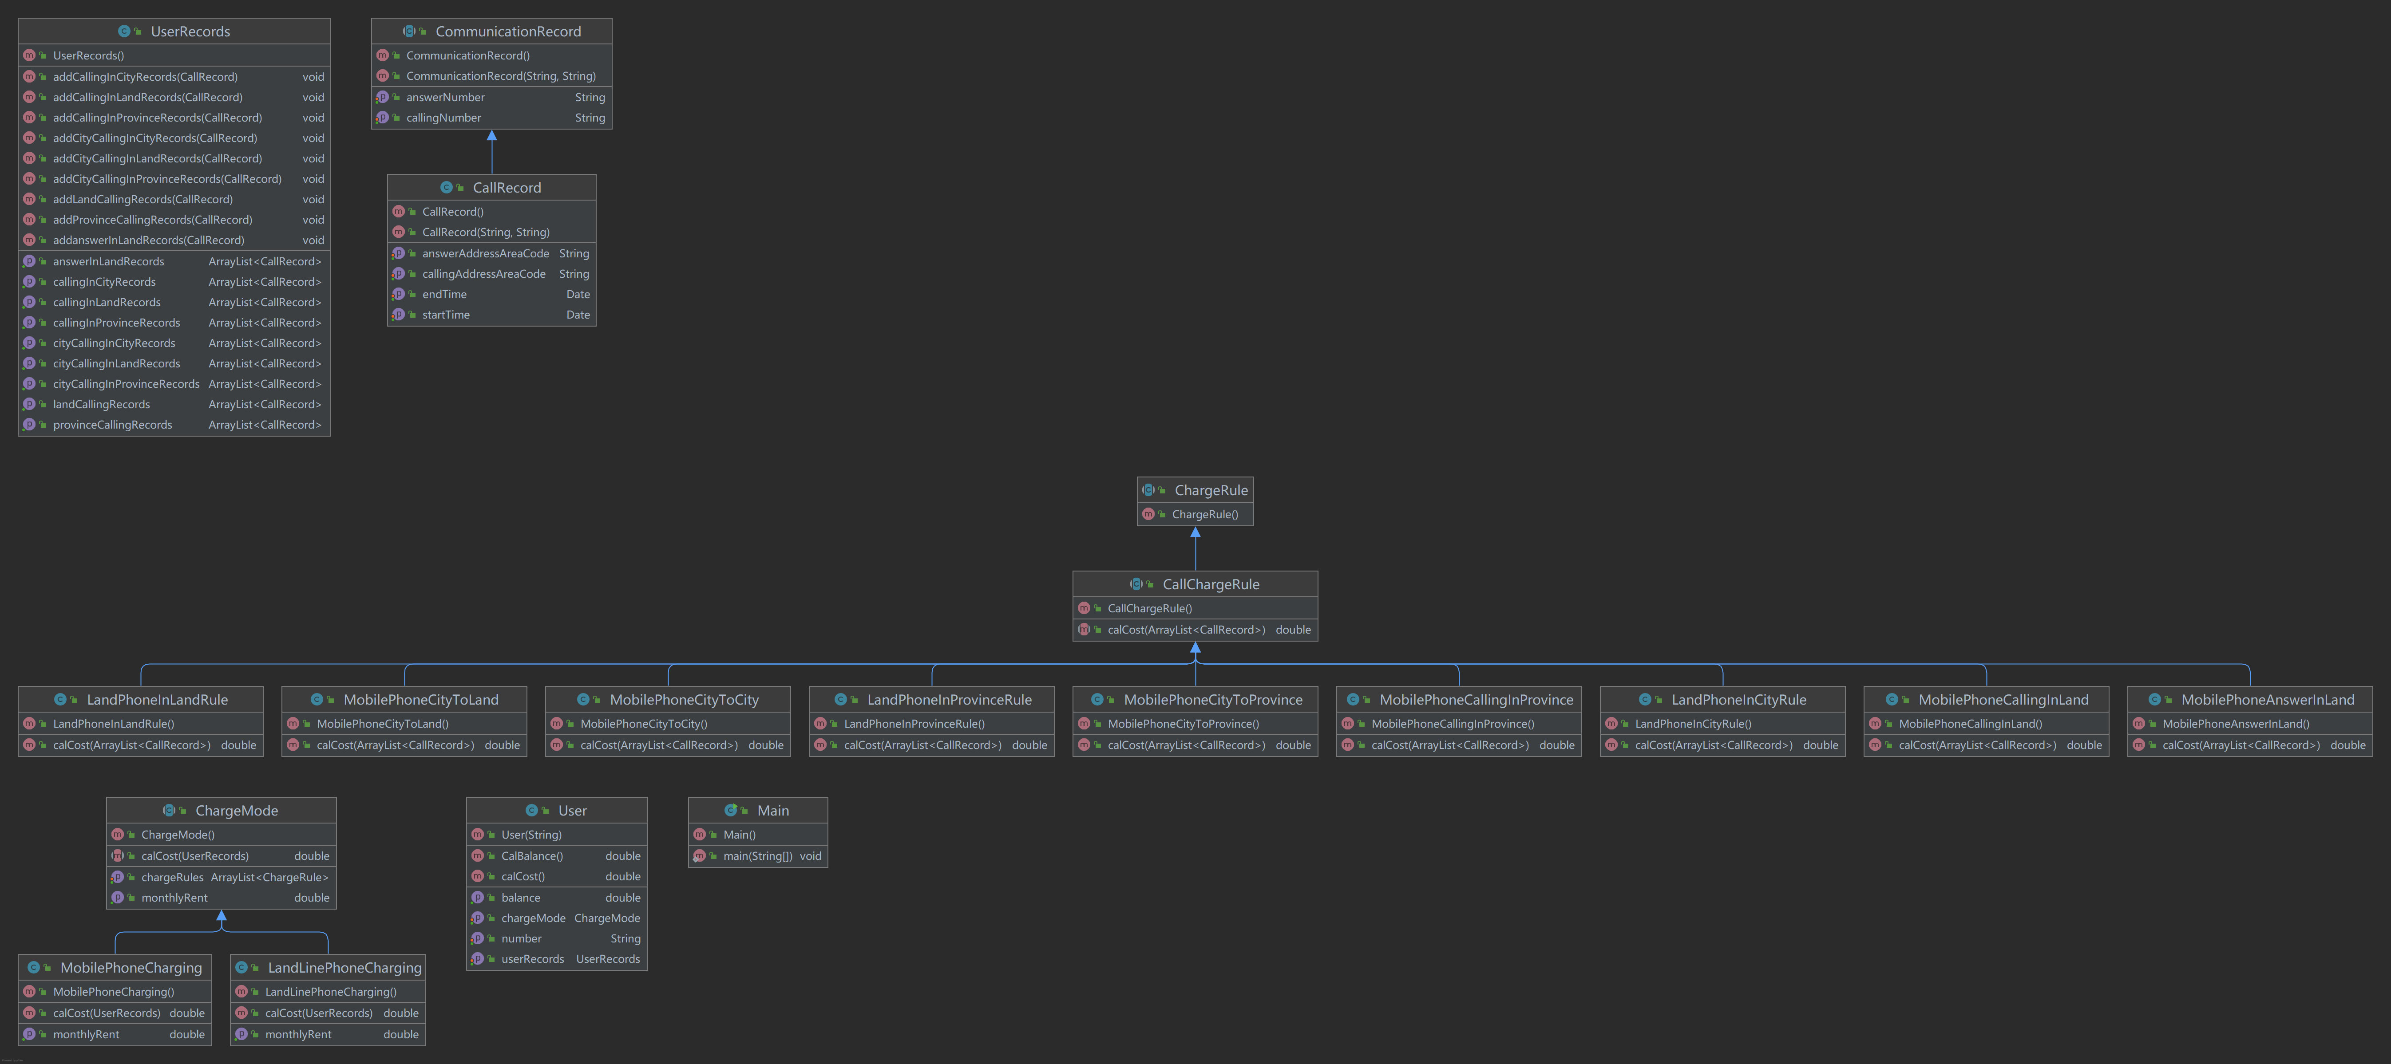The width and height of the screenshot is (2391, 1064).
Task: Click the runnable class icon next to Main
Action: click(x=730, y=810)
